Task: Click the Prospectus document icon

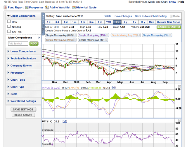Action: (27, 8)
